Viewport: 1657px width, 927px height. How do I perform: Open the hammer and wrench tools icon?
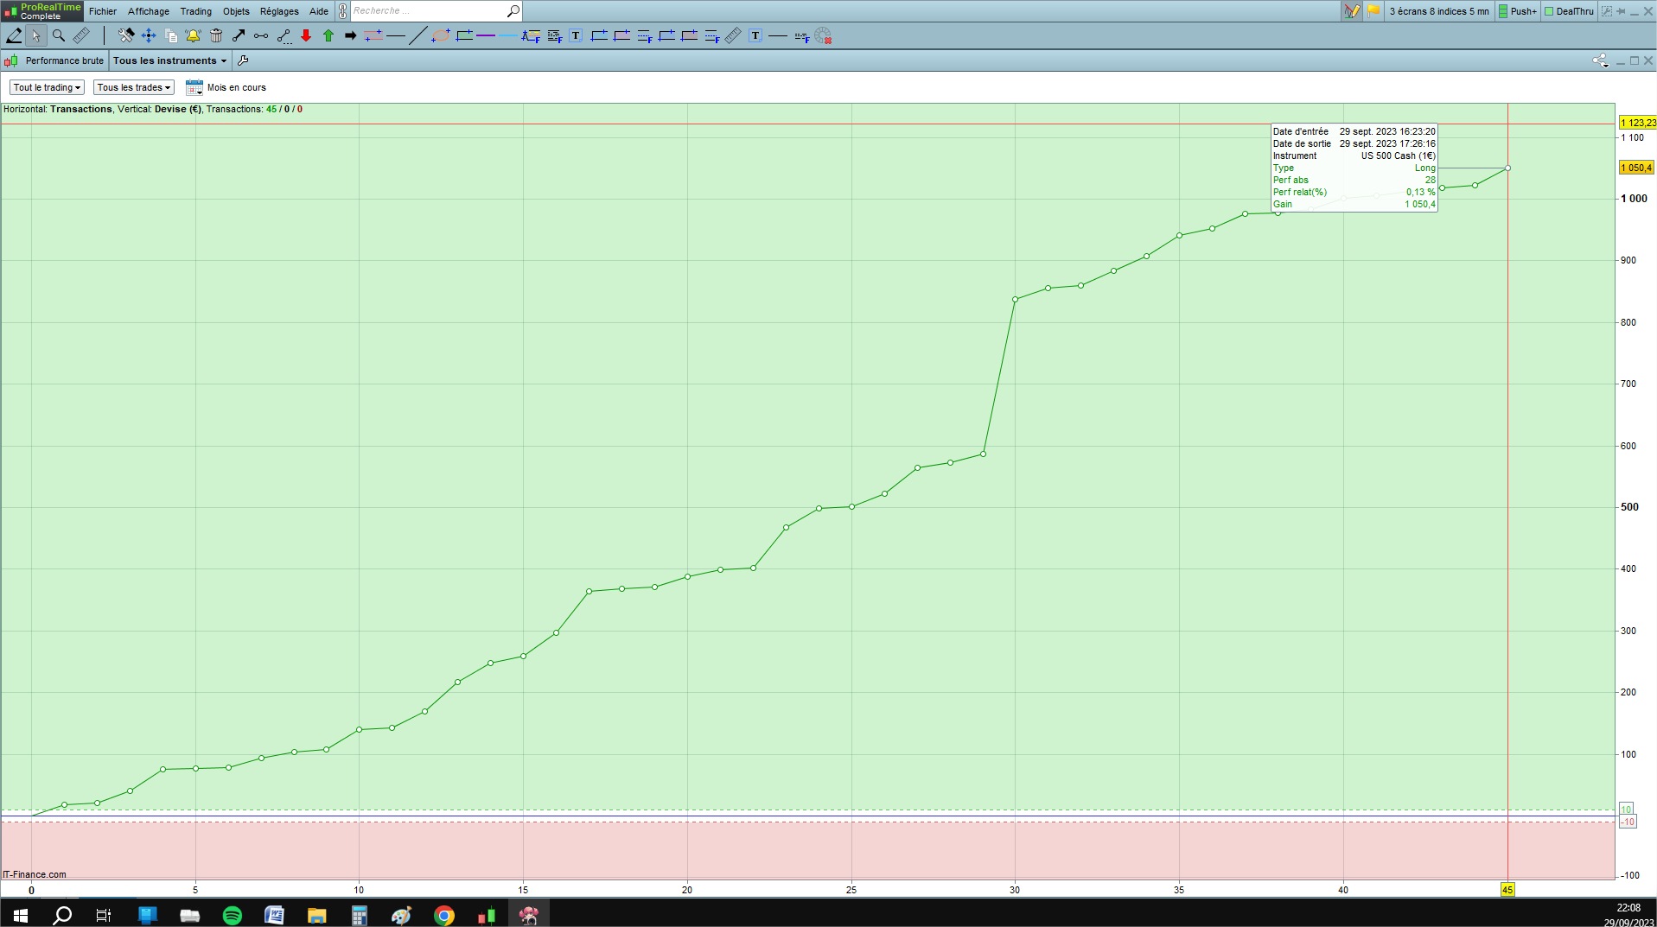pyautogui.click(x=126, y=35)
